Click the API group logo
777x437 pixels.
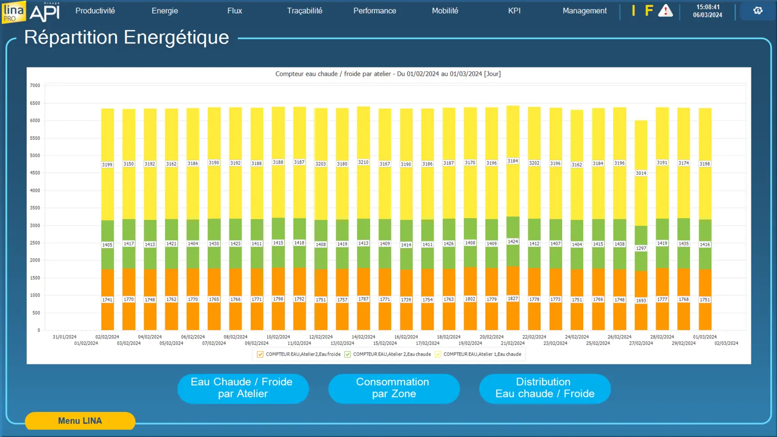(44, 12)
